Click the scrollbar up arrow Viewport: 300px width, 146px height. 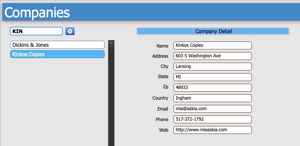(x=111, y=43)
